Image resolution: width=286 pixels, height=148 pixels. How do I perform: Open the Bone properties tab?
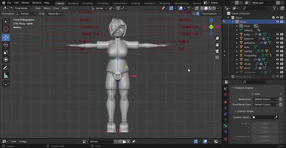click(x=225, y=126)
